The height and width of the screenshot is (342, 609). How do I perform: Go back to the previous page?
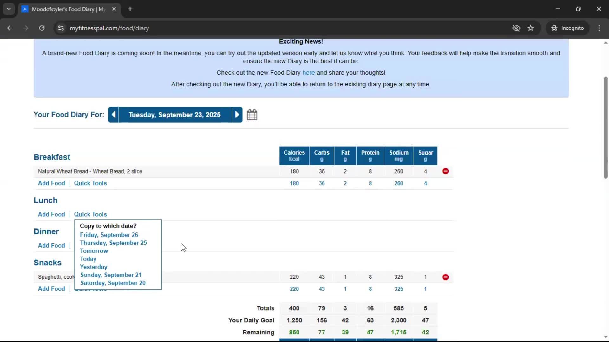10,28
